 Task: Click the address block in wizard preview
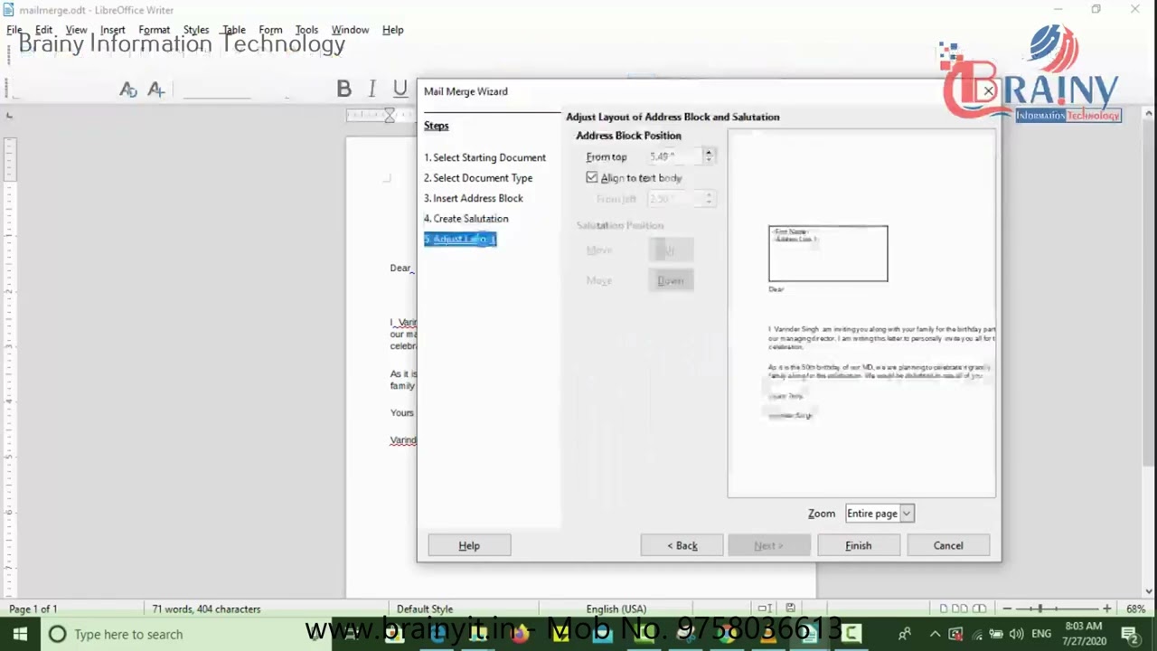coord(828,253)
